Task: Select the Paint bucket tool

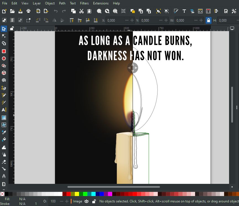Action: tap(4, 139)
